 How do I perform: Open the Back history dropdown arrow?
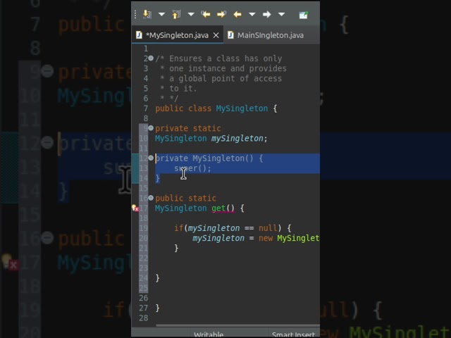coord(252,14)
